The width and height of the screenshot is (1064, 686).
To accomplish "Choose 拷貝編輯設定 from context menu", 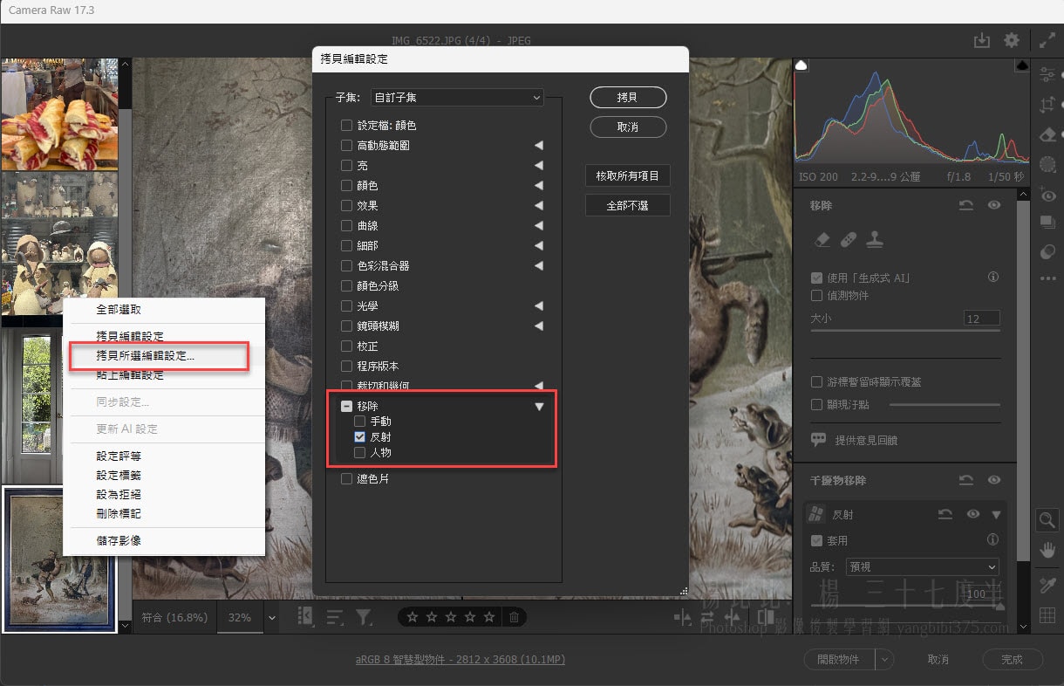I will 130,336.
